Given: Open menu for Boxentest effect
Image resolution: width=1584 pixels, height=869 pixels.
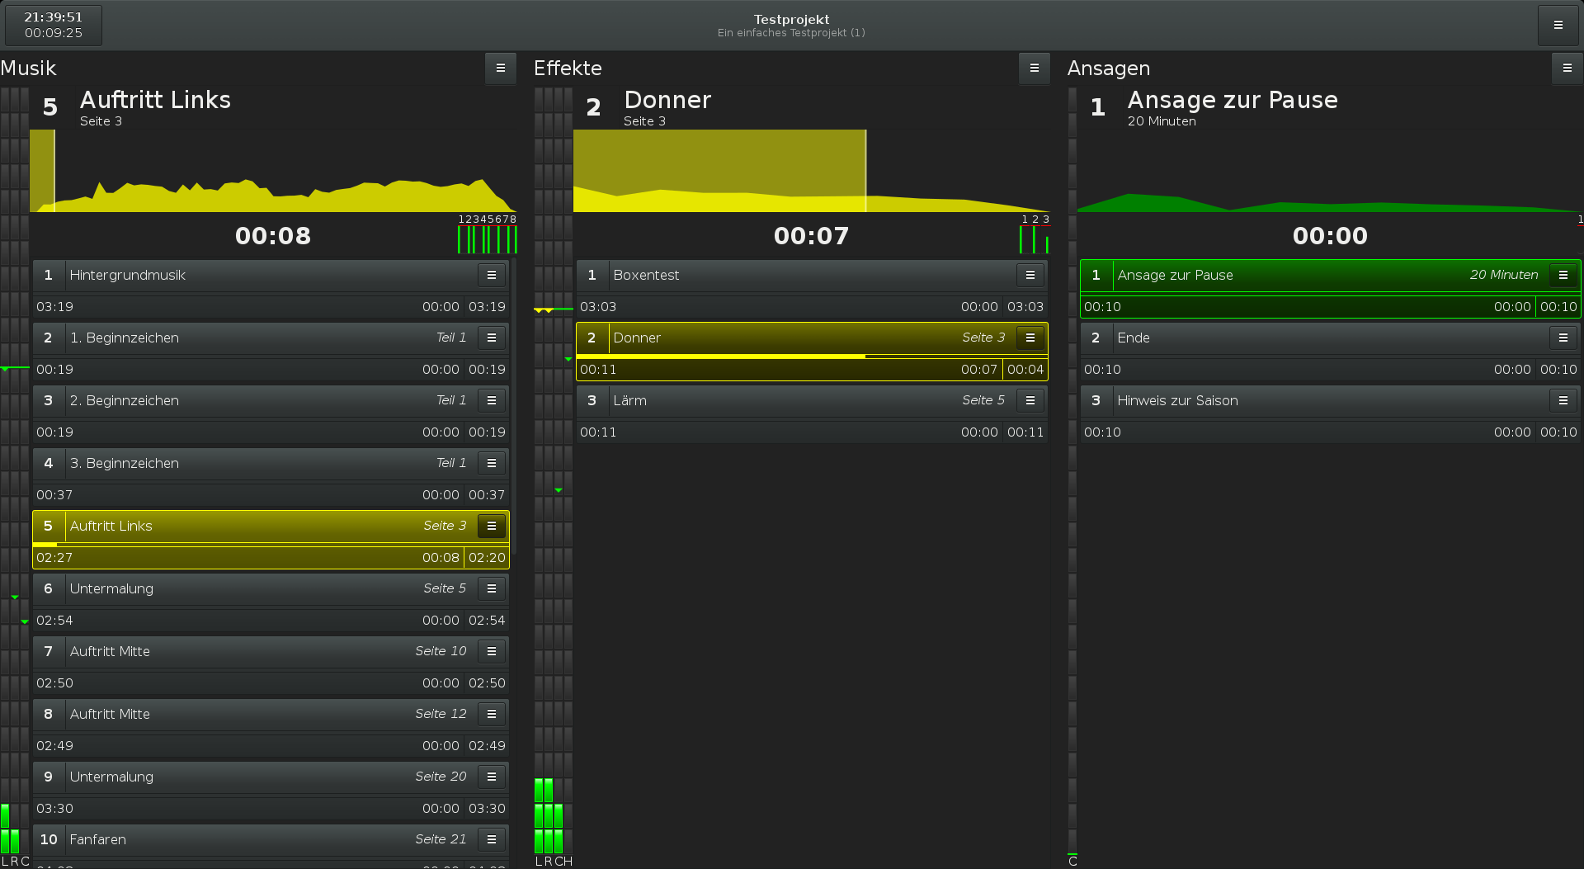Looking at the screenshot, I should [x=1030, y=275].
